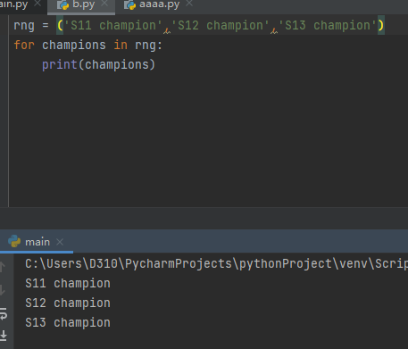
Task: Click the C:\Users\D310 path line in console
Action: [x=216, y=263]
